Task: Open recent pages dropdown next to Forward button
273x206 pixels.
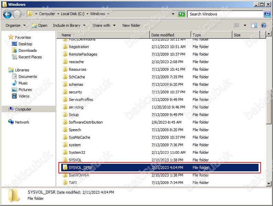Action: pyautogui.click(x=23, y=14)
